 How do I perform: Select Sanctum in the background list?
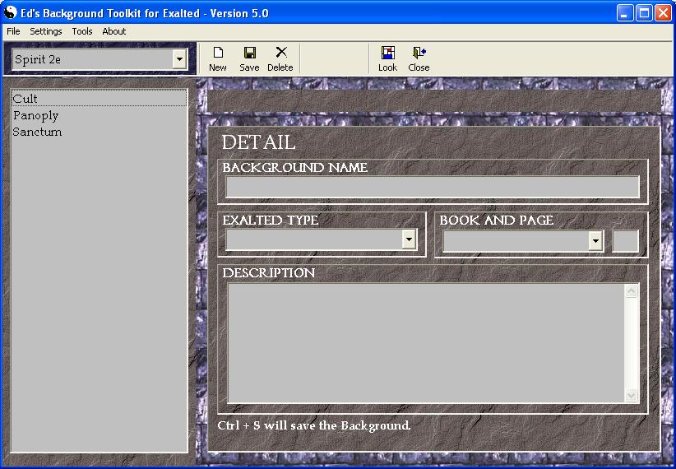(100, 132)
